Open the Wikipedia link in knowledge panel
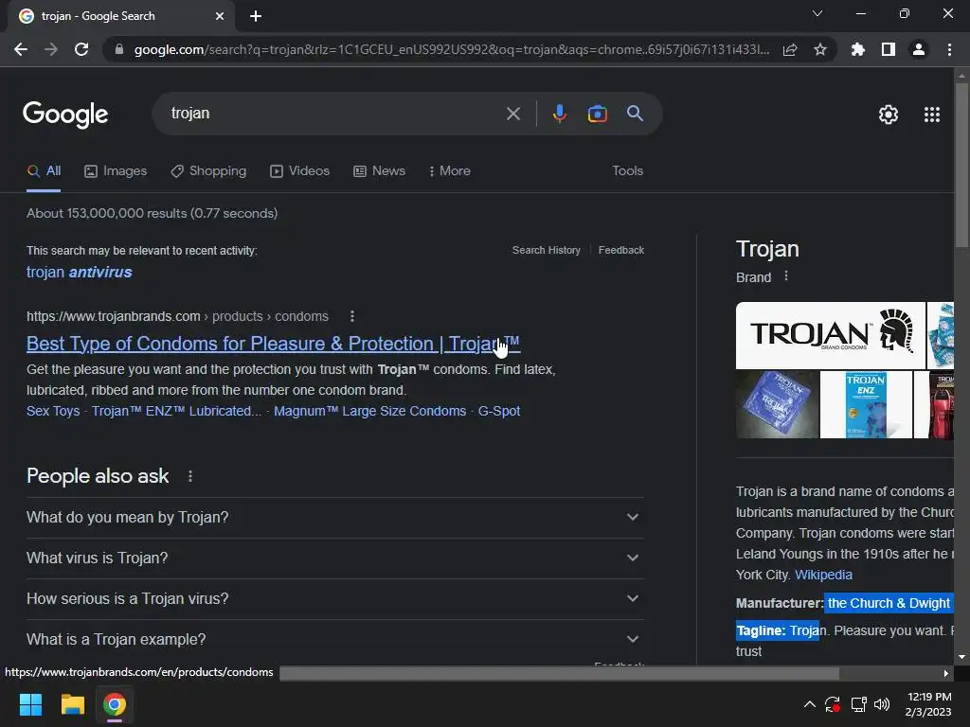This screenshot has width=970, height=727. (823, 575)
